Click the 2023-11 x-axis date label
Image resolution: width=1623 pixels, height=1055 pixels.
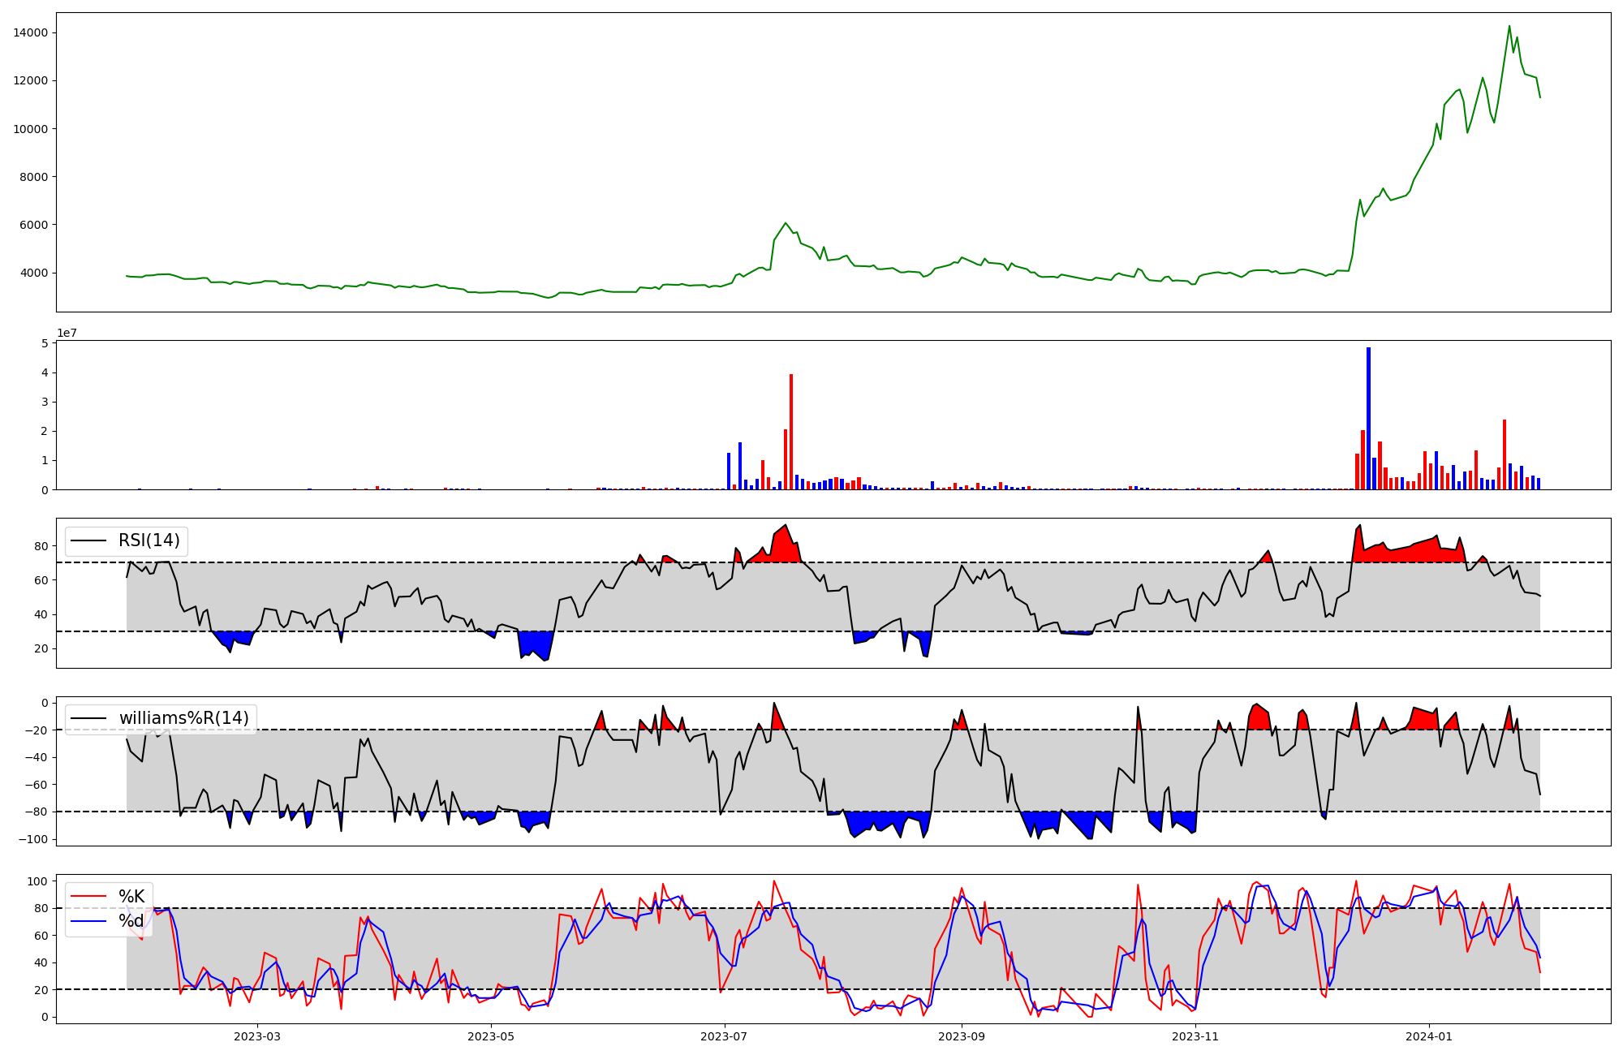click(1195, 1036)
